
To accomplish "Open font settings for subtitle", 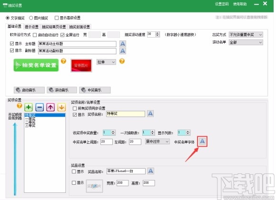I will coord(123,51).
